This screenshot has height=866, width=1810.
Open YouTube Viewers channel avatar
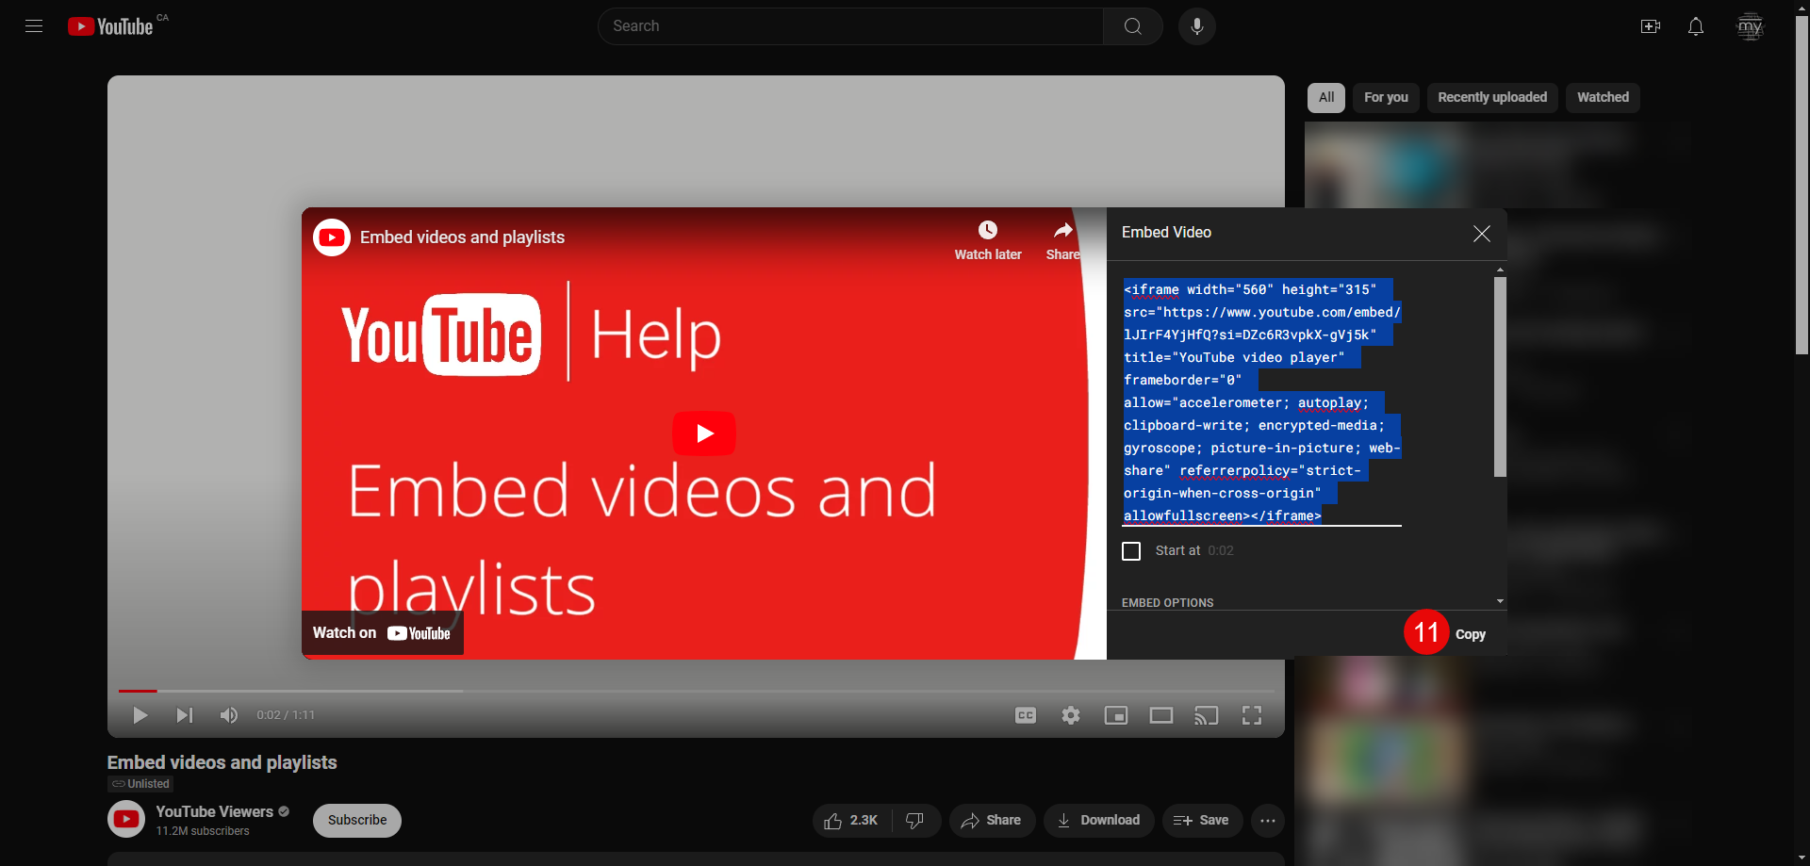[126, 820]
